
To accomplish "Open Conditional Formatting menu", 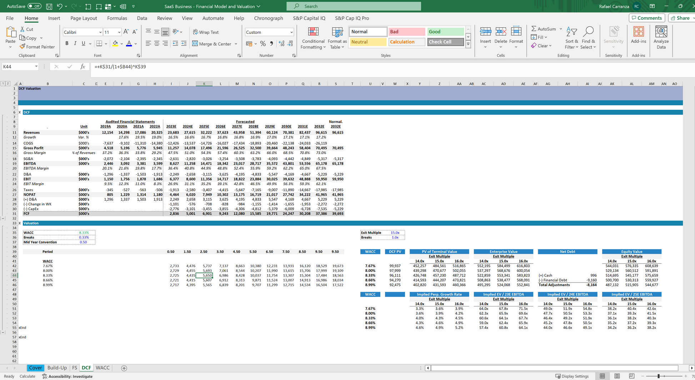I will pyautogui.click(x=313, y=39).
